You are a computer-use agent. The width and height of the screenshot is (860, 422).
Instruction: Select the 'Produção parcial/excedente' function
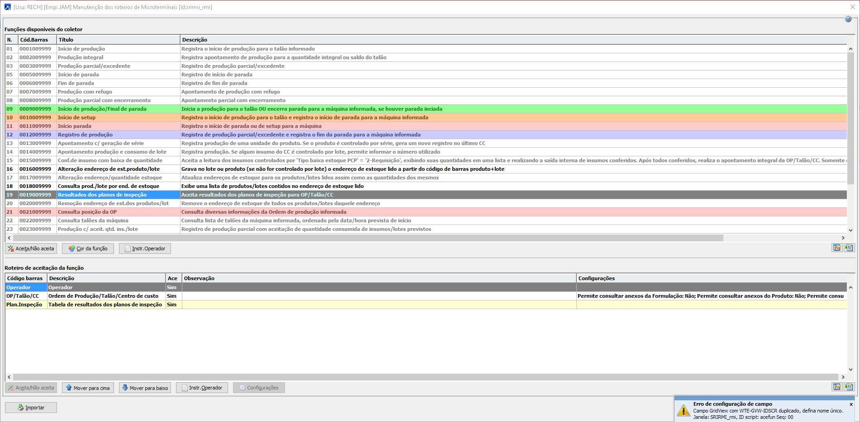tap(426, 66)
